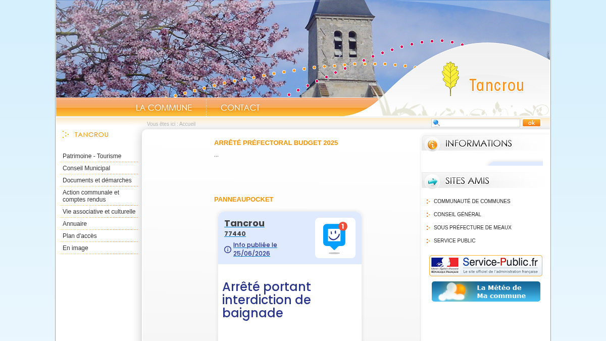Click the INFORMATIONS panel info icon

click(x=432, y=144)
